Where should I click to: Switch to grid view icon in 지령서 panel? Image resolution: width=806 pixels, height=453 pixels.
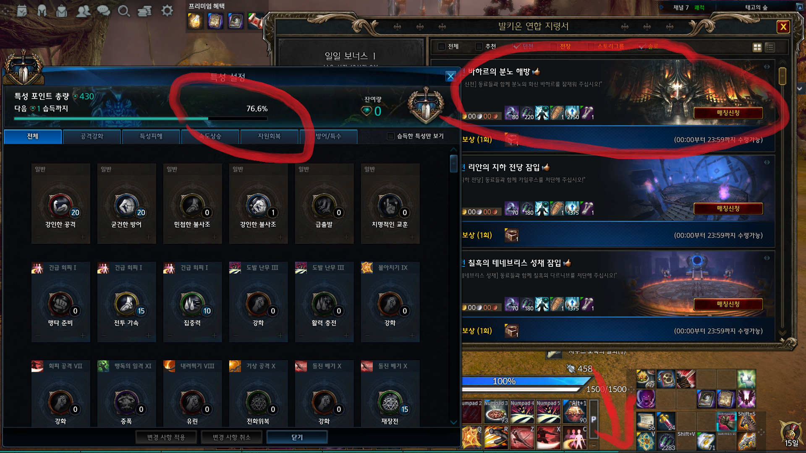[x=757, y=47]
